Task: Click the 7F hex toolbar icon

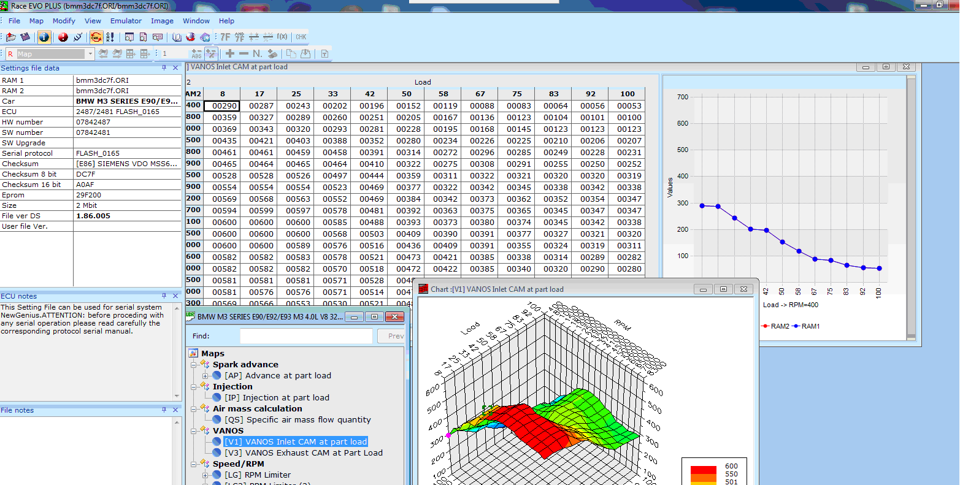Action: [225, 37]
